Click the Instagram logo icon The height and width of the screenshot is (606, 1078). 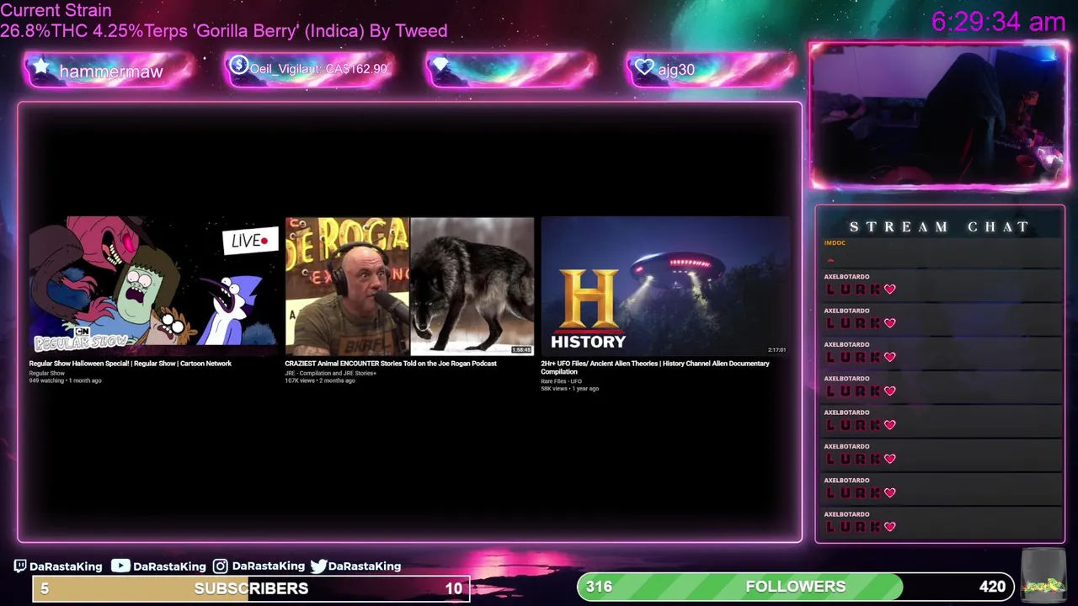click(220, 566)
